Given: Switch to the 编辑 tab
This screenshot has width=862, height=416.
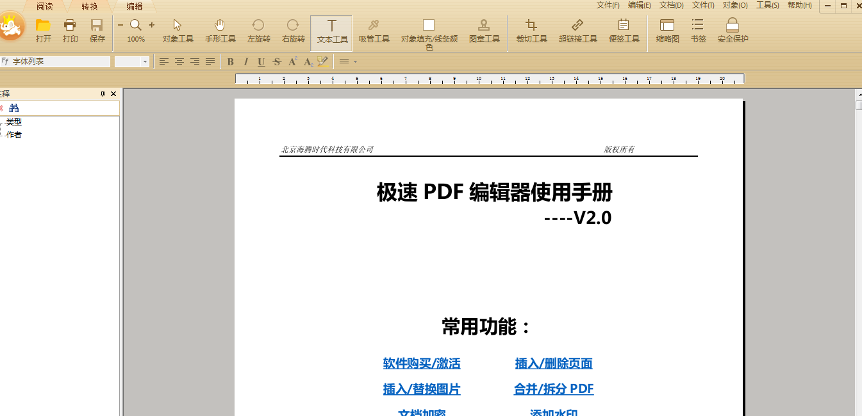Looking at the screenshot, I should [135, 6].
